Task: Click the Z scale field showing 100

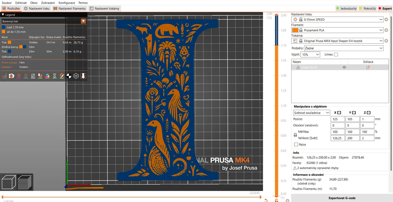Action: tap(367, 132)
